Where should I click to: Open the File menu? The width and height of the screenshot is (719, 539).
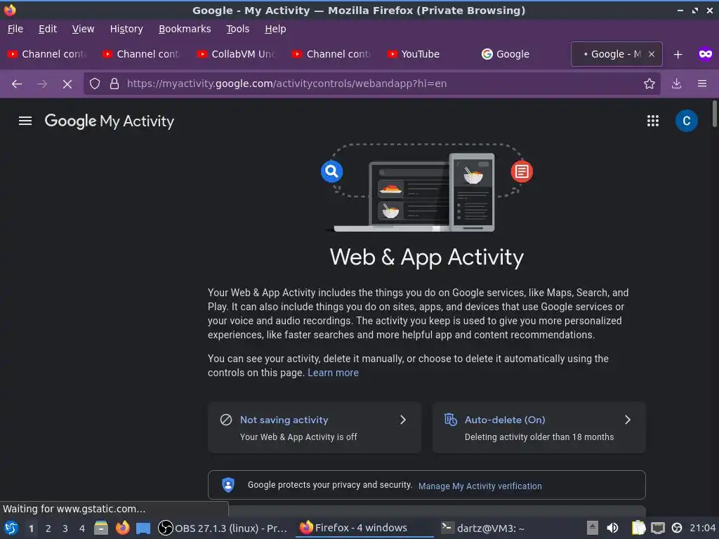click(x=15, y=29)
